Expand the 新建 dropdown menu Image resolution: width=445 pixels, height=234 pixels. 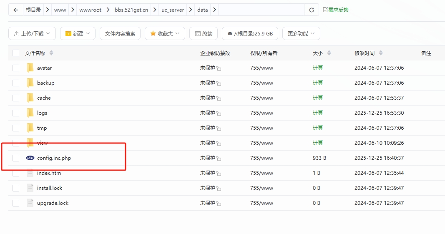click(78, 33)
